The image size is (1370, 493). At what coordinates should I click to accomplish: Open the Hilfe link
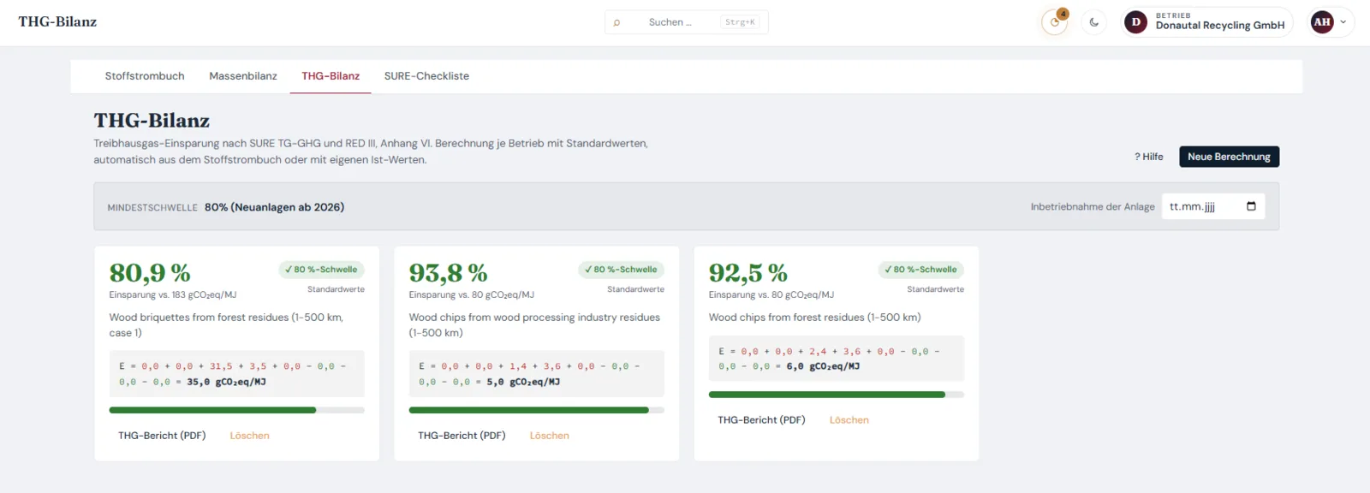click(1149, 157)
